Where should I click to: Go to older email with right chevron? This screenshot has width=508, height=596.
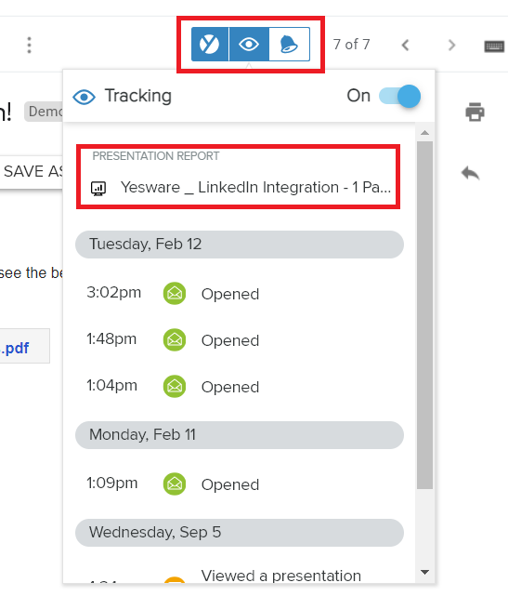click(x=451, y=46)
